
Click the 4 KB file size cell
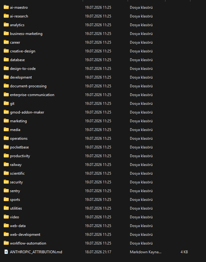click(x=184, y=252)
